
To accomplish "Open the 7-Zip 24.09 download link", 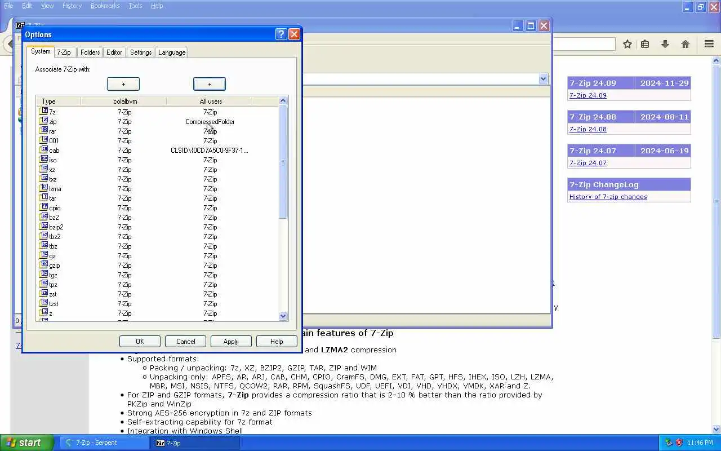I will (x=588, y=95).
